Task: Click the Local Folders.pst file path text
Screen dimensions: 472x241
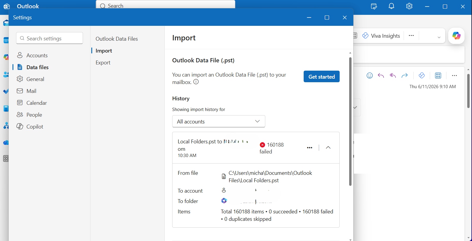Action: [270, 177]
